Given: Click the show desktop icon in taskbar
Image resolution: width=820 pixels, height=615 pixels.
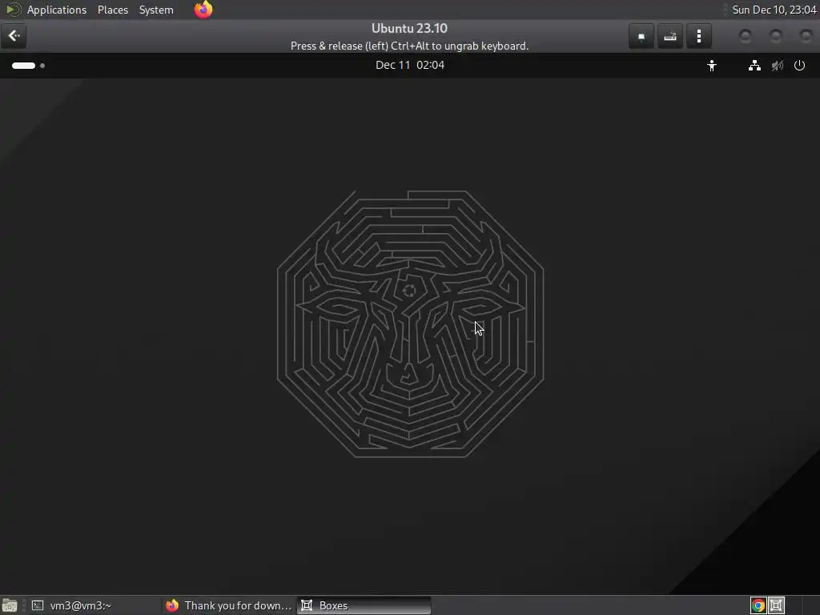Looking at the screenshot, I should point(10,605).
